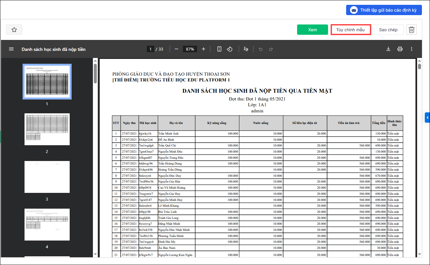This screenshot has width=430, height=265.
Task: Click the zoom out minus icon
Action: pos(176,49)
